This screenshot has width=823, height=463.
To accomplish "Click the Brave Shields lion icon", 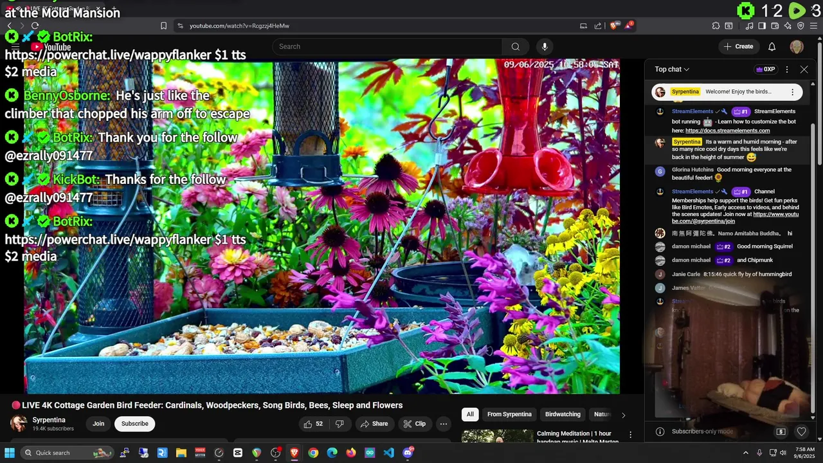I will click(614, 26).
